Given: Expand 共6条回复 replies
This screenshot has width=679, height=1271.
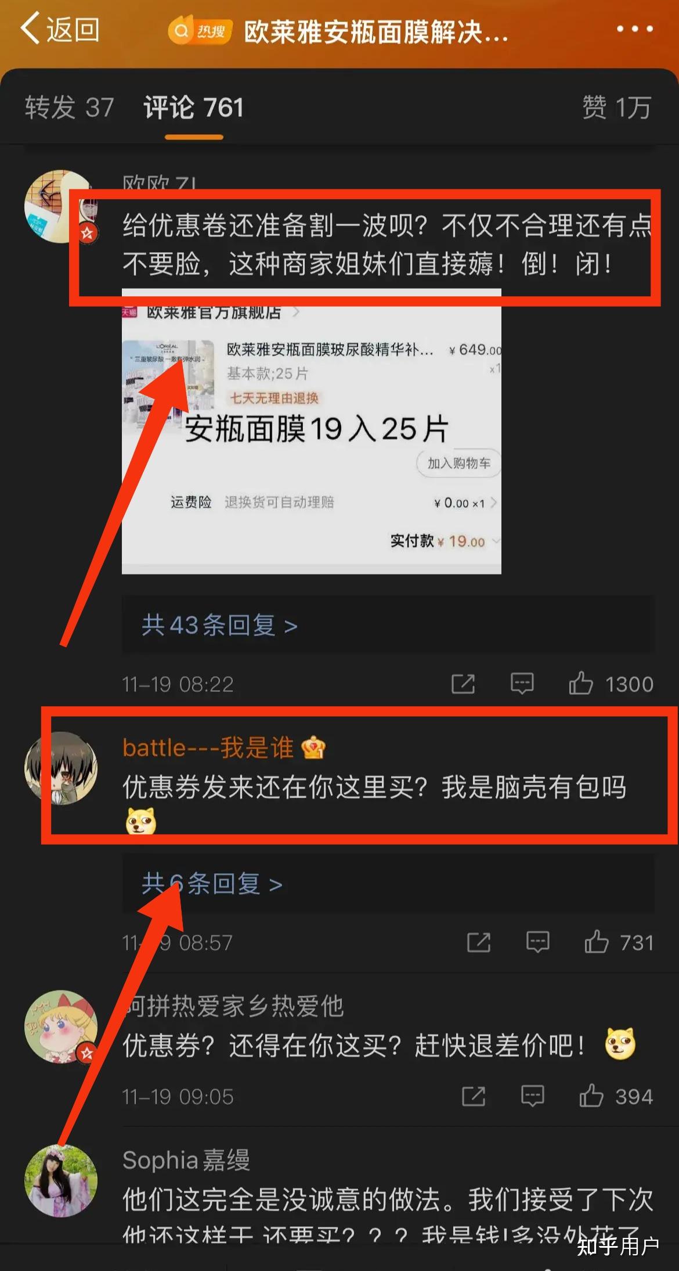Looking at the screenshot, I should [x=212, y=884].
